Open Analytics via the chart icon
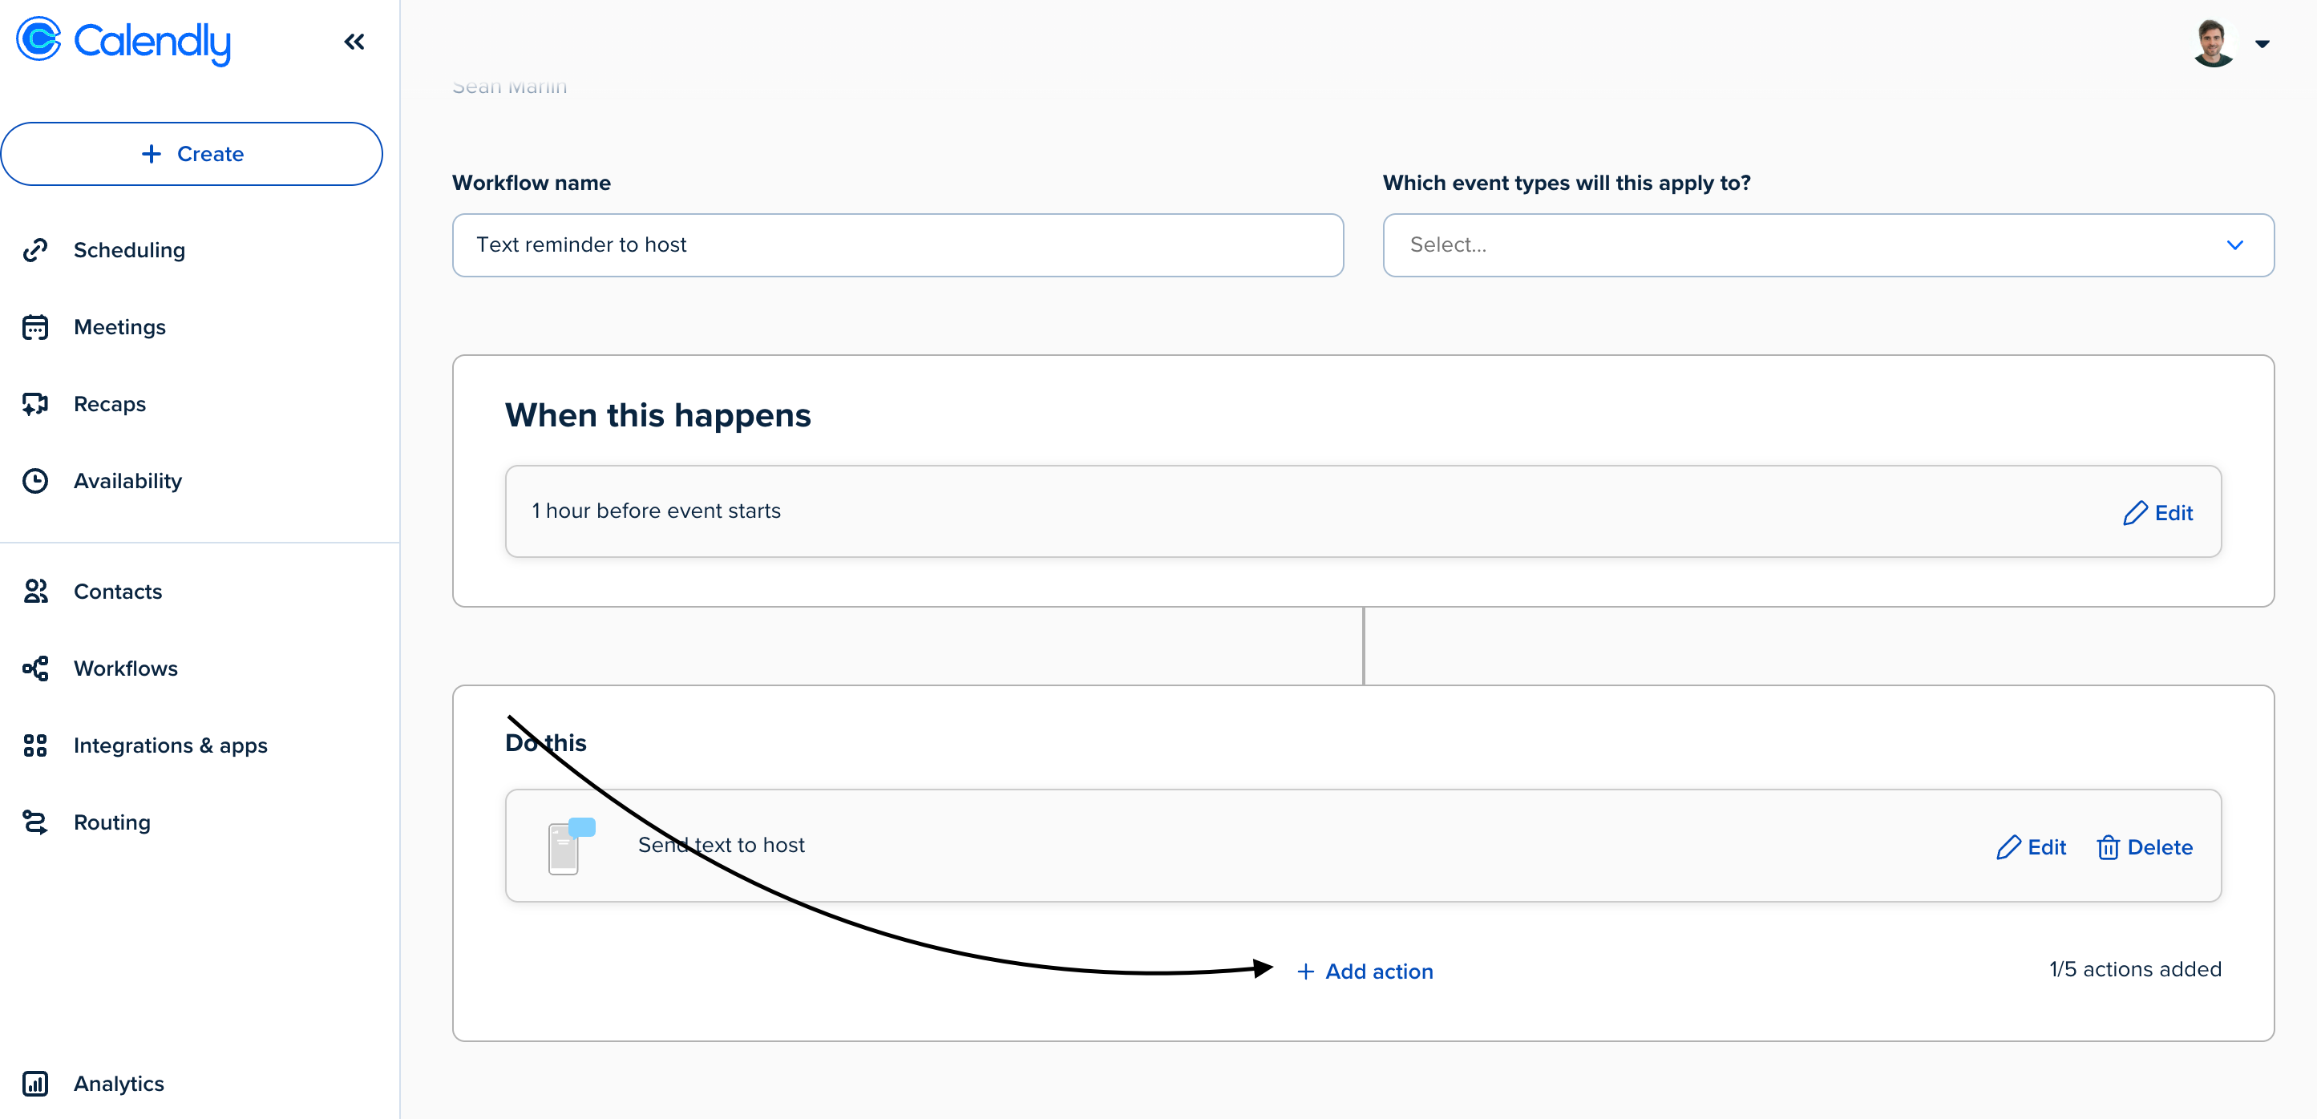Image resolution: width=2317 pixels, height=1119 pixels. (35, 1084)
